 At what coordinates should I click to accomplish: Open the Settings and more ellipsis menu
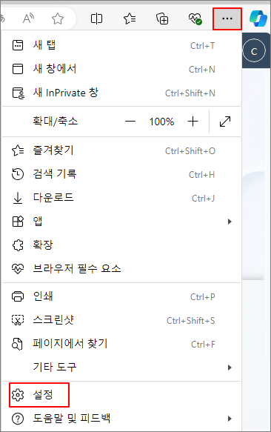(227, 19)
